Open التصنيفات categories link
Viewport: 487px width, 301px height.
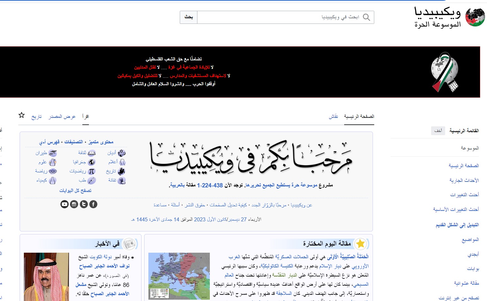tap(74, 142)
